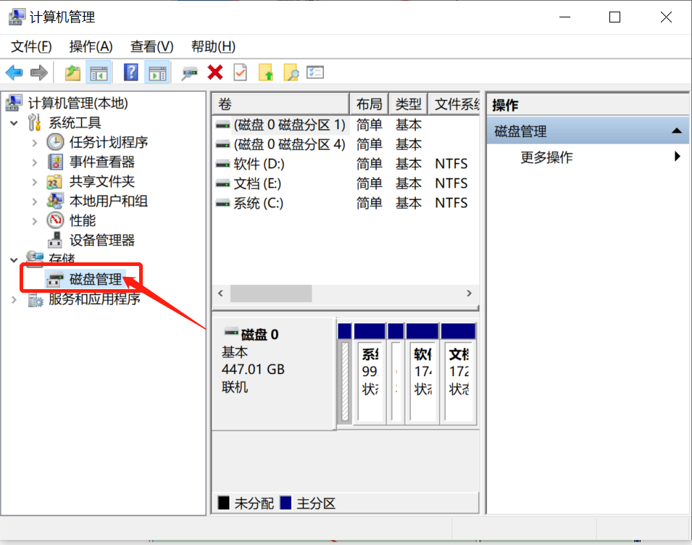Open the 文件(F) menu

32,46
